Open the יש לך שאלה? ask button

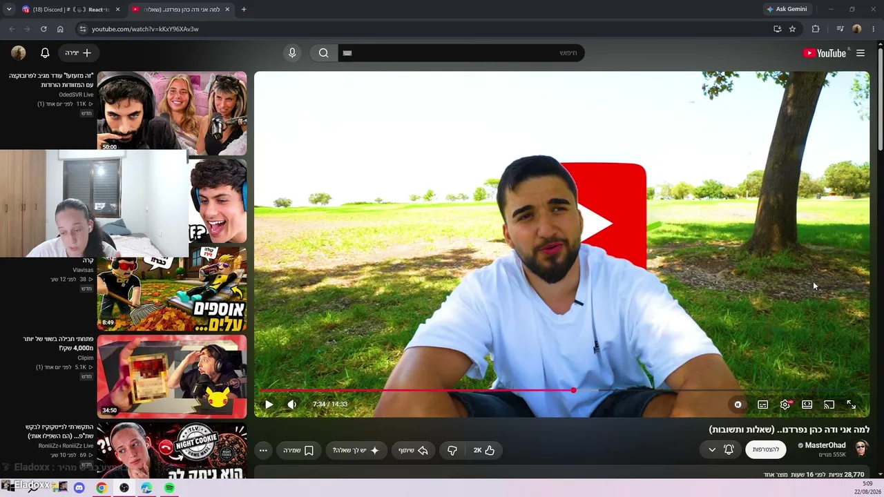[x=356, y=450]
